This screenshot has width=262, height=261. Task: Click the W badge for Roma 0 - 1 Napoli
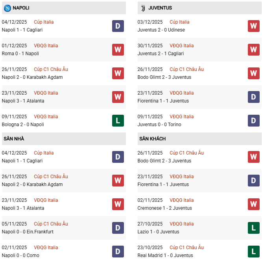tap(118, 50)
